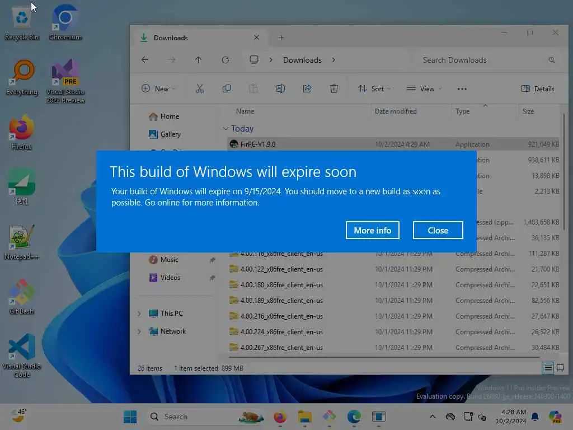Click the Search Downloads field
This screenshot has height=430, width=573.
[x=488, y=60]
